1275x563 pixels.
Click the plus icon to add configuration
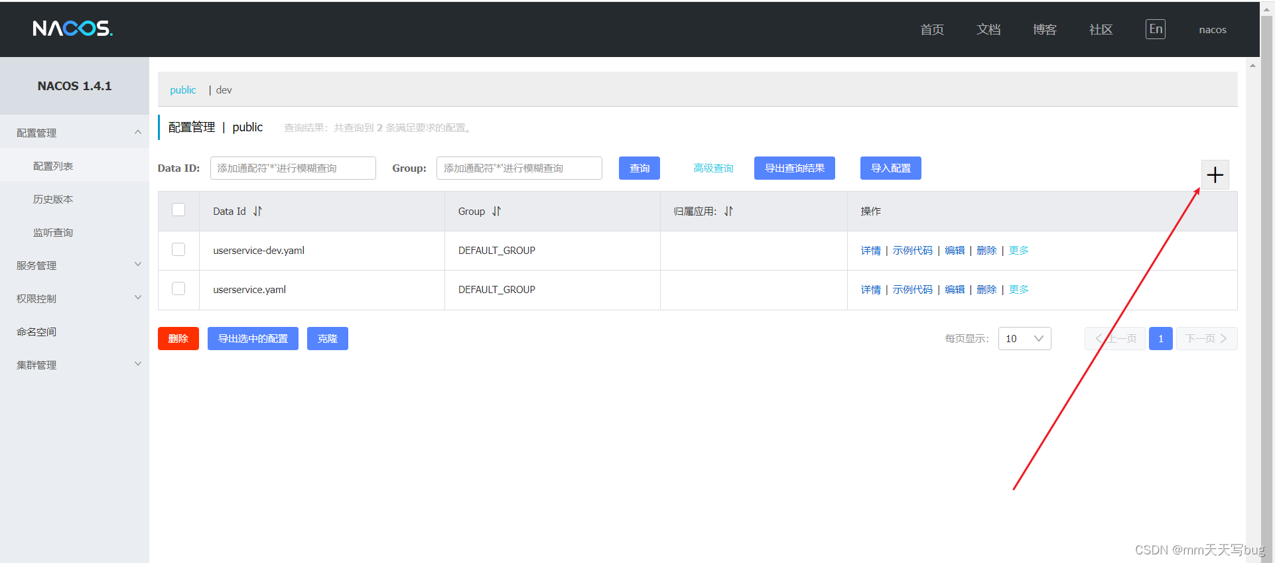coord(1215,175)
